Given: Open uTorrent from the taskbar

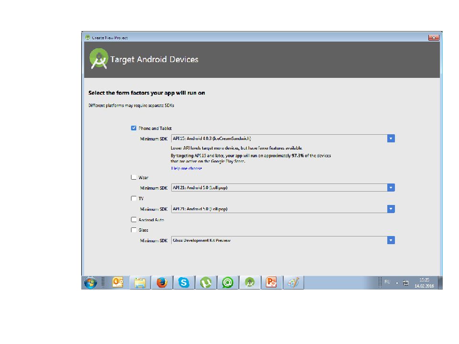Looking at the screenshot, I should click(x=206, y=282).
